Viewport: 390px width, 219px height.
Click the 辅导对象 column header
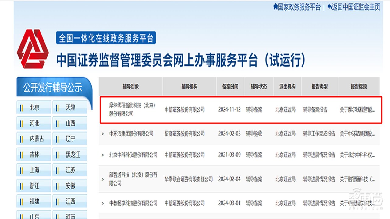[131, 86]
